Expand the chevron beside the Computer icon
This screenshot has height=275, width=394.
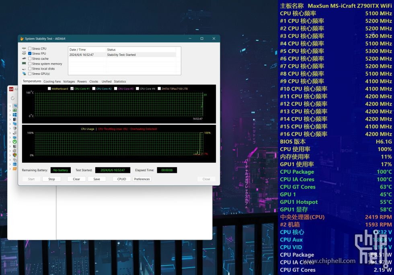click(10, 106)
